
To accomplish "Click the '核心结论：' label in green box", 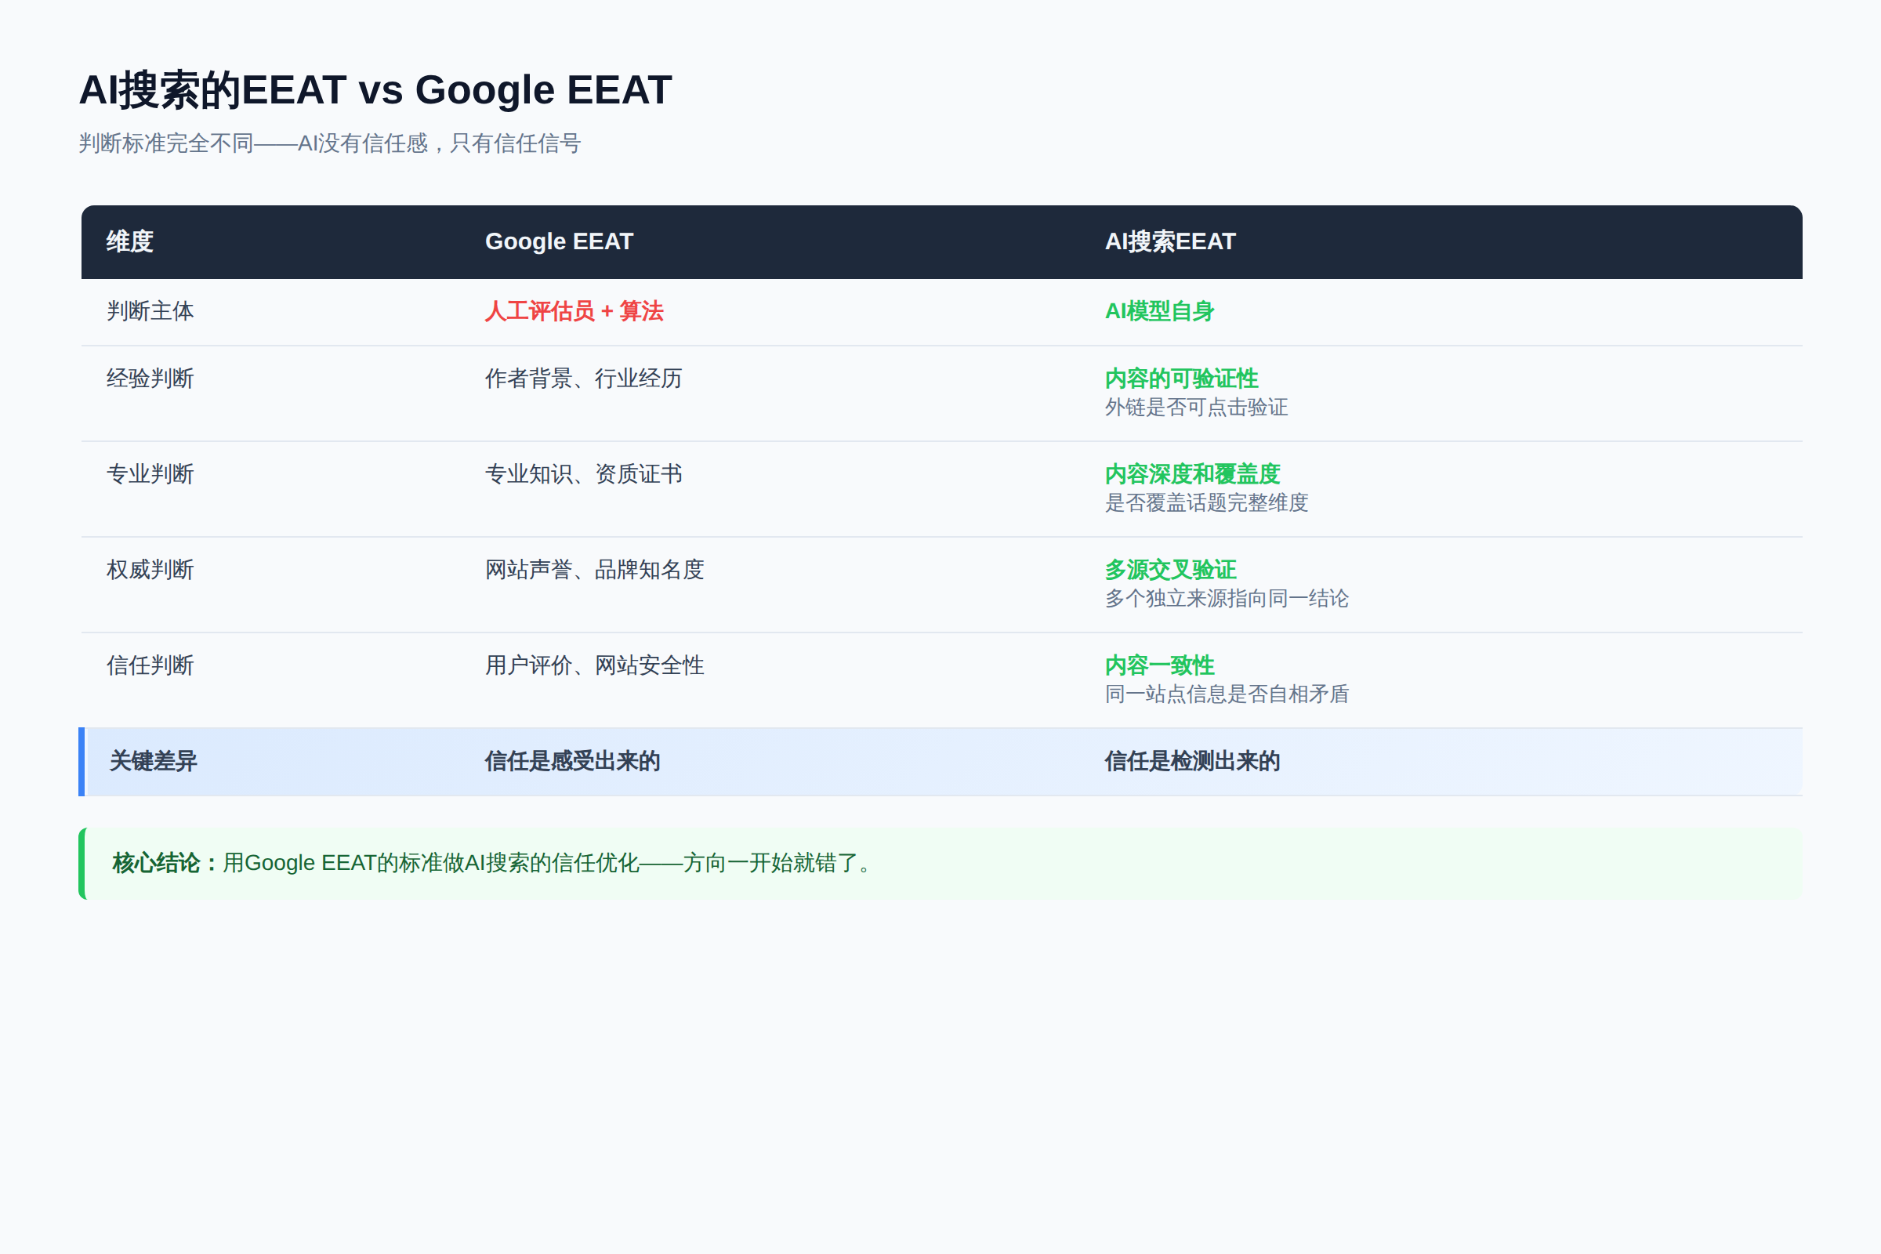I will pyautogui.click(x=166, y=863).
